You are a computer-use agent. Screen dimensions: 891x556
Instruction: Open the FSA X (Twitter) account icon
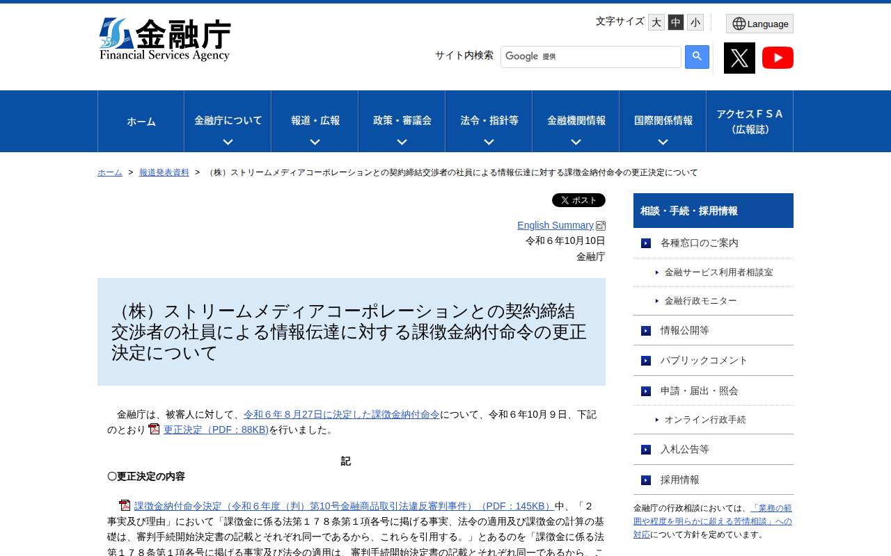click(x=739, y=58)
